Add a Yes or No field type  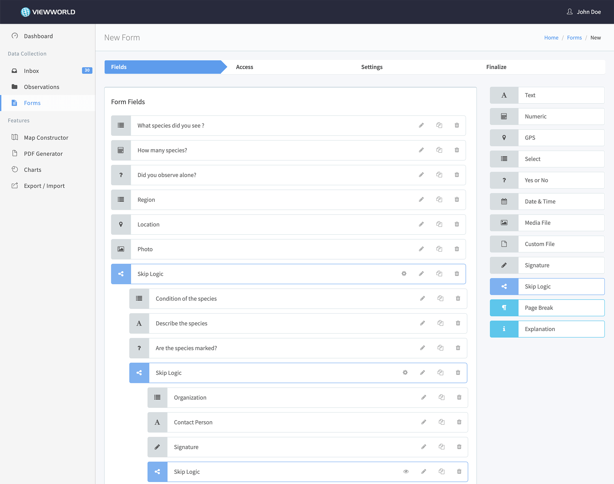(x=547, y=180)
